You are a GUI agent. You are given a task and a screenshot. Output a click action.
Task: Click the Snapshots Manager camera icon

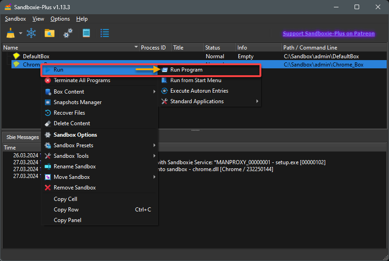coord(48,102)
